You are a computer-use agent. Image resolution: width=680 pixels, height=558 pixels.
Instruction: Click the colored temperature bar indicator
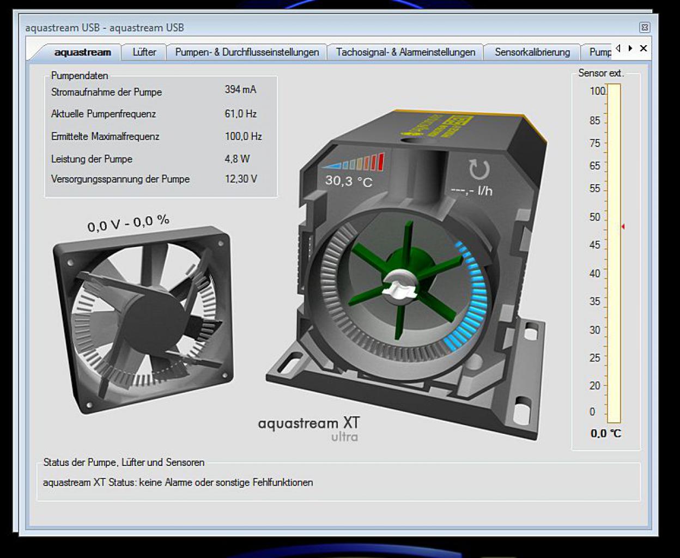point(353,163)
